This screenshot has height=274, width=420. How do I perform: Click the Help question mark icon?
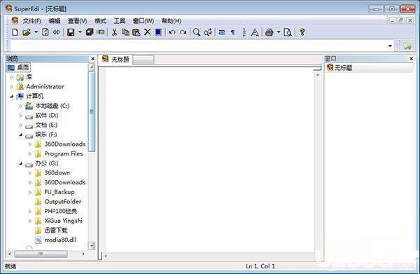click(302, 32)
